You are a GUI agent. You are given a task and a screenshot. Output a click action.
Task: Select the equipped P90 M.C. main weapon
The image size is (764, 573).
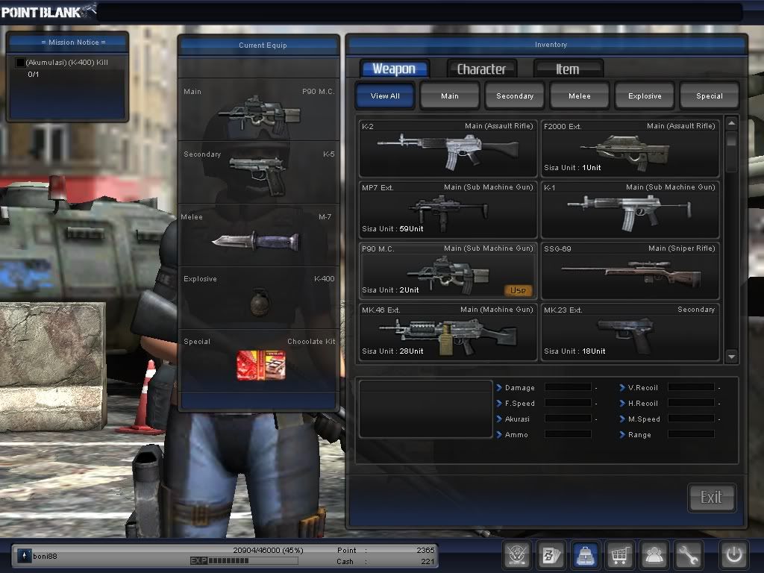pos(259,110)
